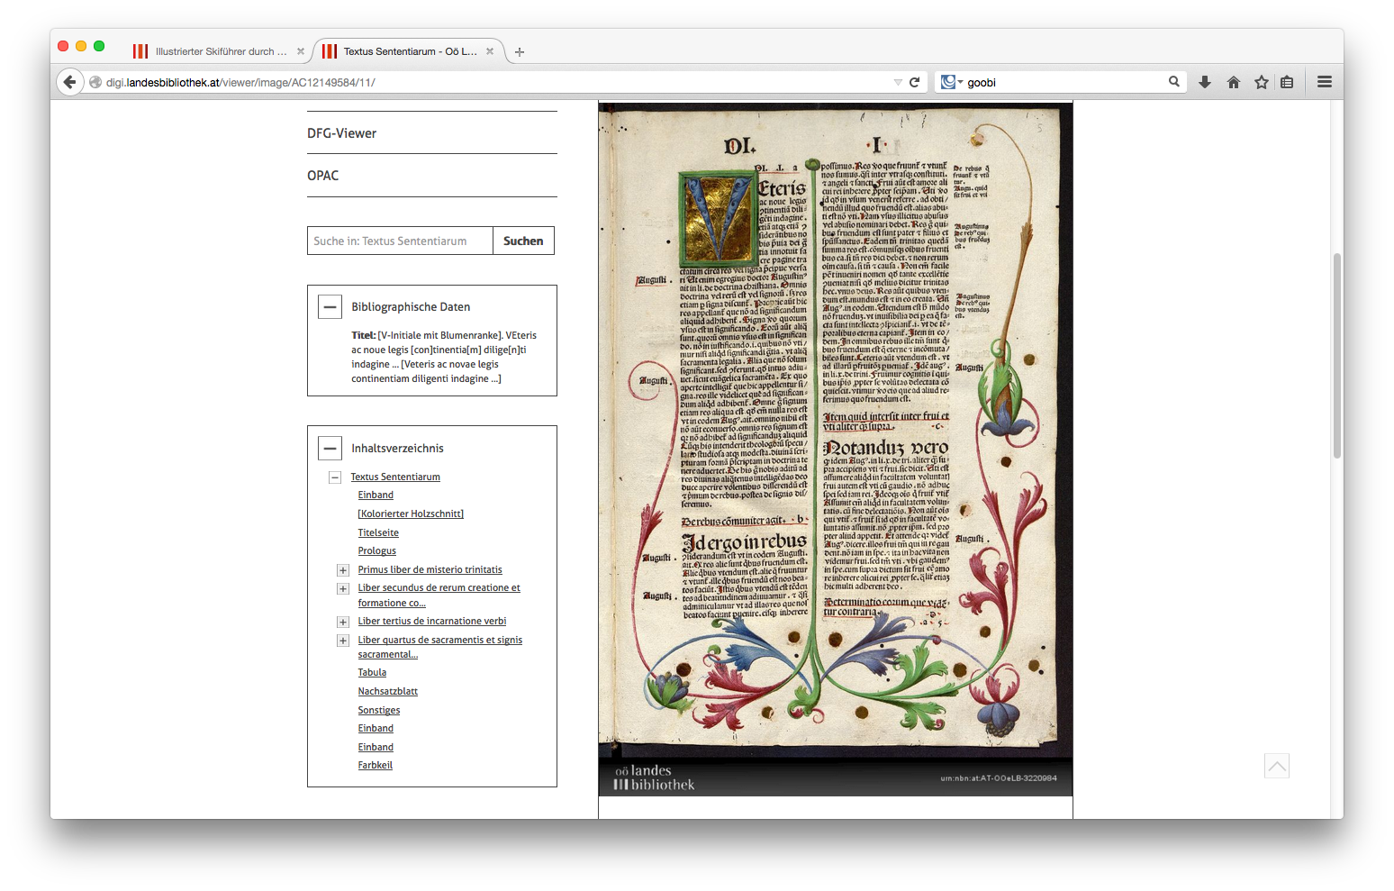Image resolution: width=1394 pixels, height=891 pixels.
Task: Open the browser hamburger menu
Action: click(1325, 82)
